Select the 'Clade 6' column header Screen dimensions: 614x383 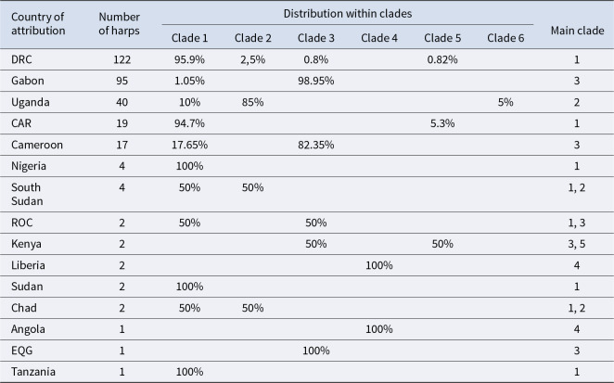(x=505, y=38)
